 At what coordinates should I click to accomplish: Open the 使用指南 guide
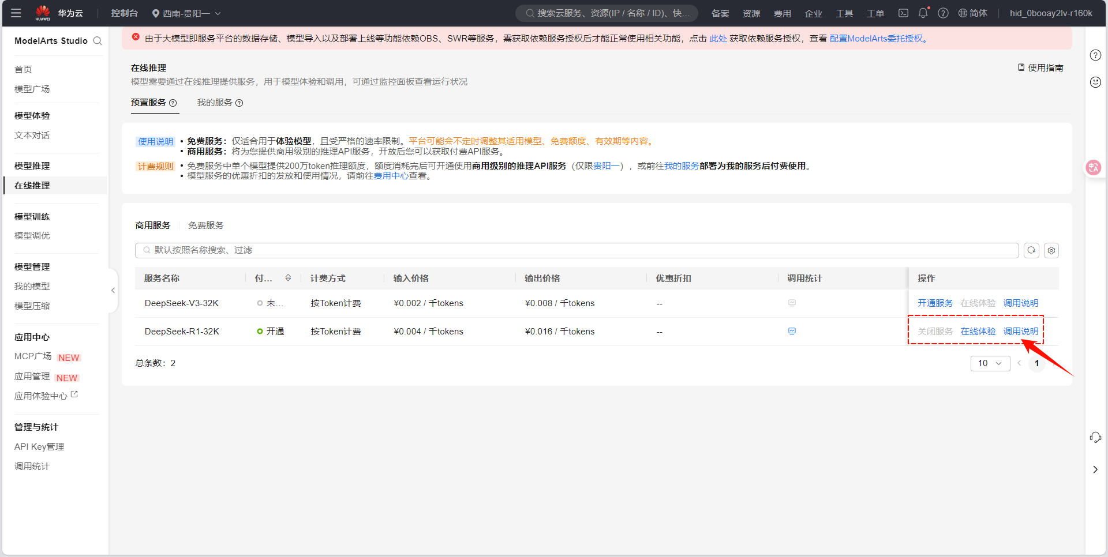coord(1040,67)
